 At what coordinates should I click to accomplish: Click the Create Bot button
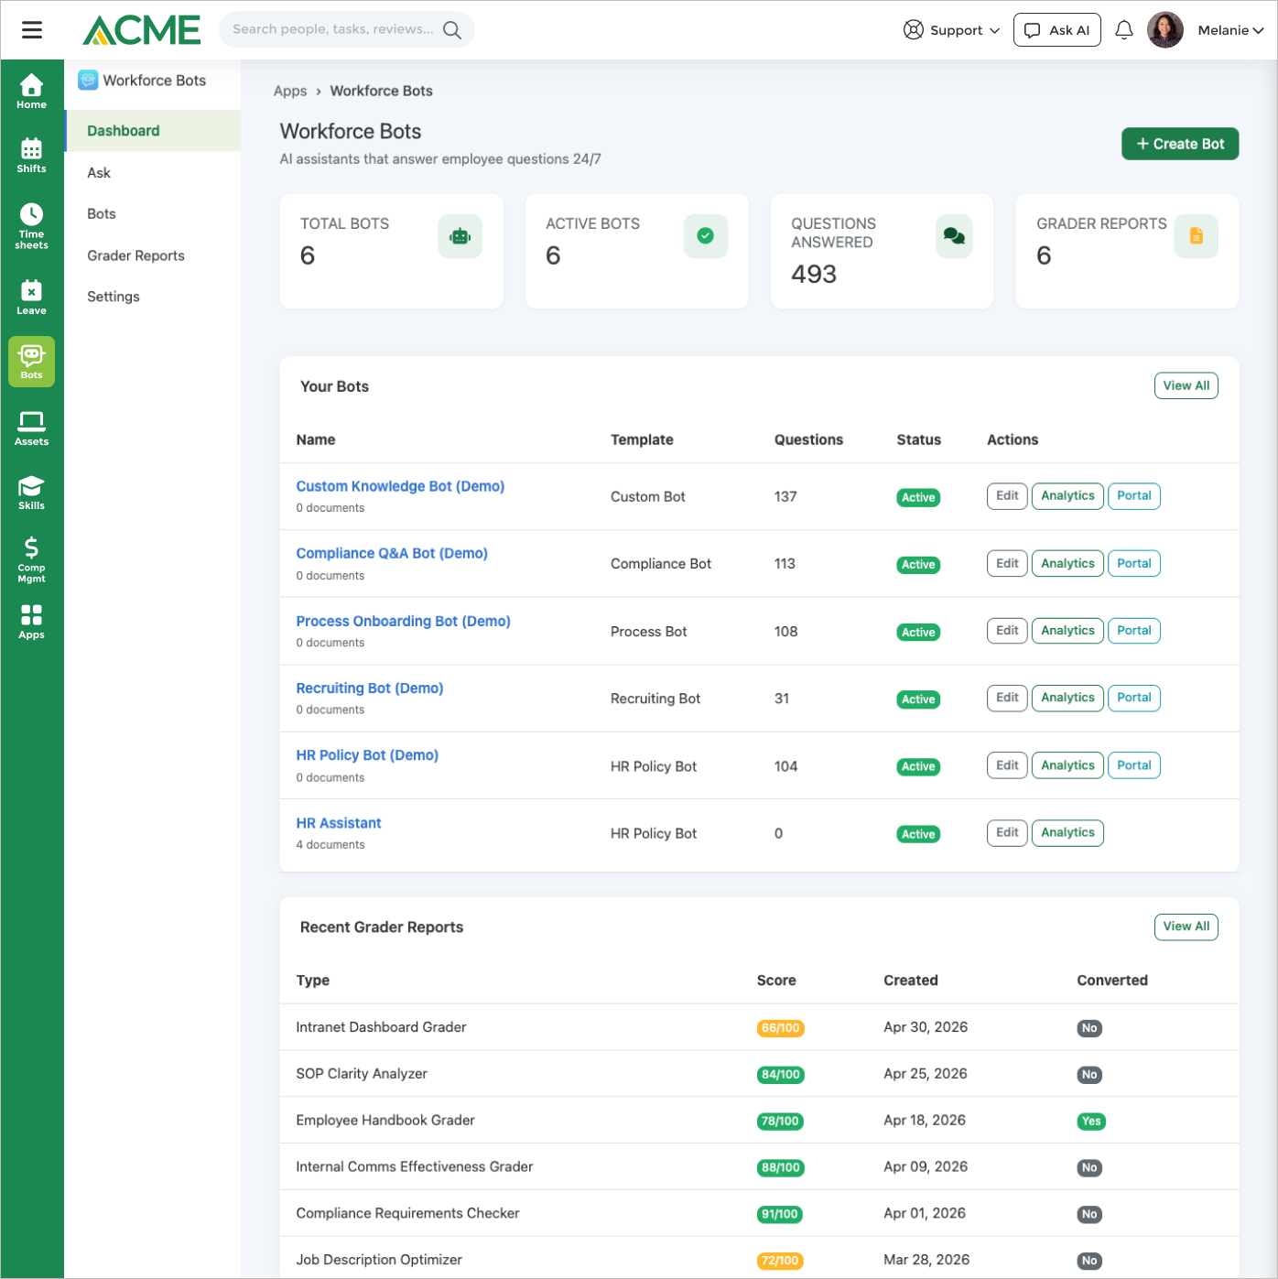coord(1180,144)
